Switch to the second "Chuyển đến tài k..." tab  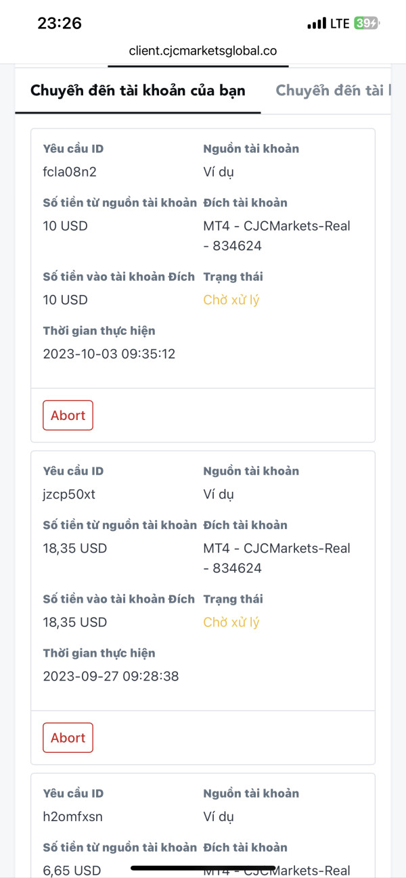point(333,91)
